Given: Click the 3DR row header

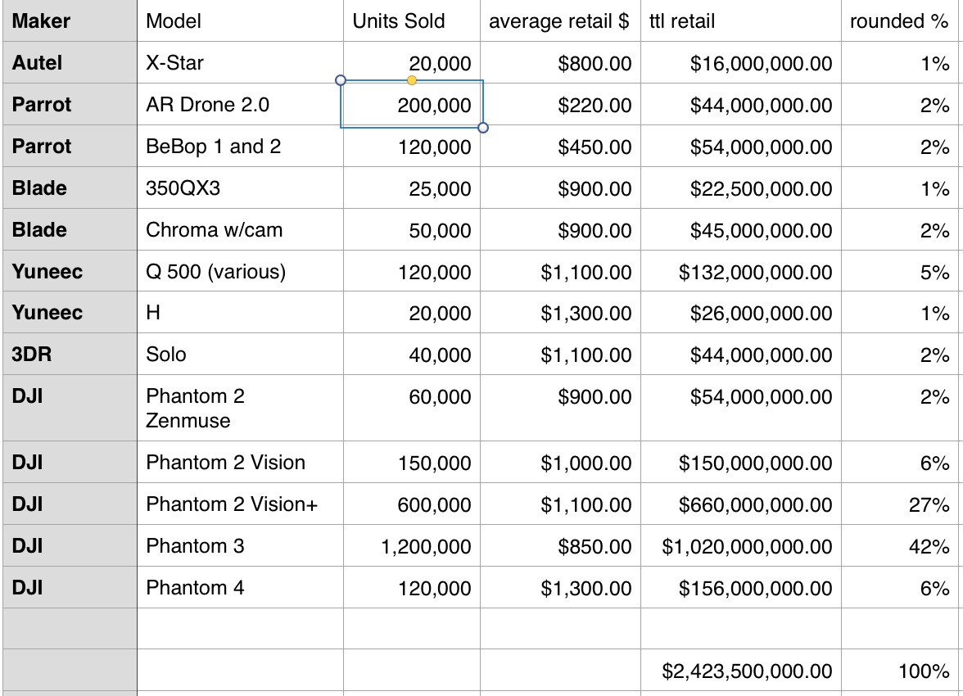Looking at the screenshot, I should pyautogui.click(x=70, y=355).
